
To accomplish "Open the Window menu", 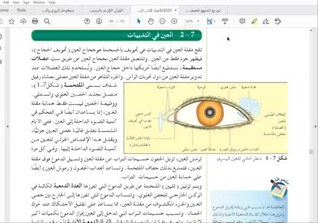I will click(39, 2).
